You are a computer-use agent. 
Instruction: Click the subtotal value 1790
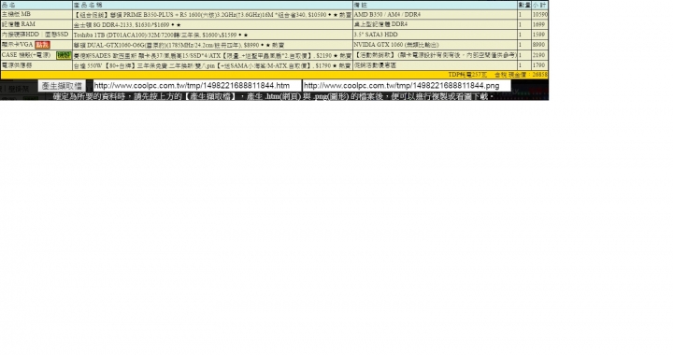coord(538,65)
